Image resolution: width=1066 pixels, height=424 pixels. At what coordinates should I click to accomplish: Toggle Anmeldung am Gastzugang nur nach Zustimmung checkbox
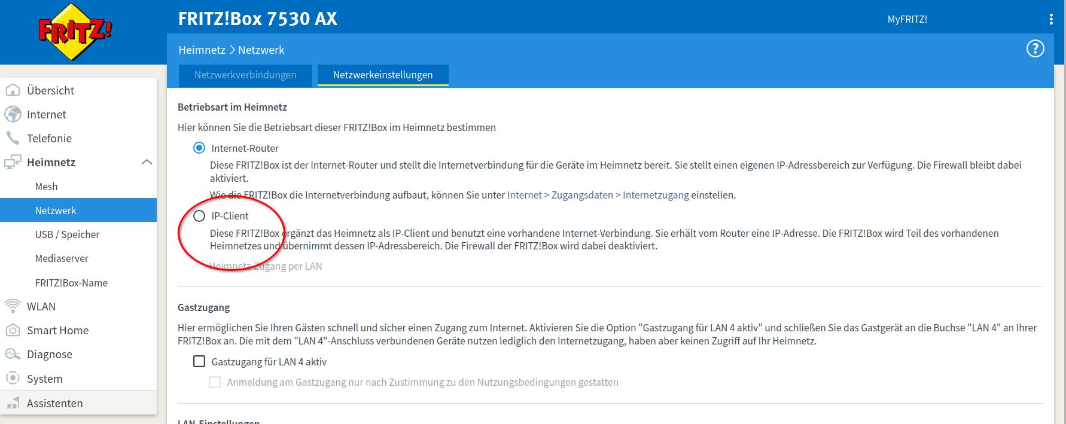click(x=215, y=382)
